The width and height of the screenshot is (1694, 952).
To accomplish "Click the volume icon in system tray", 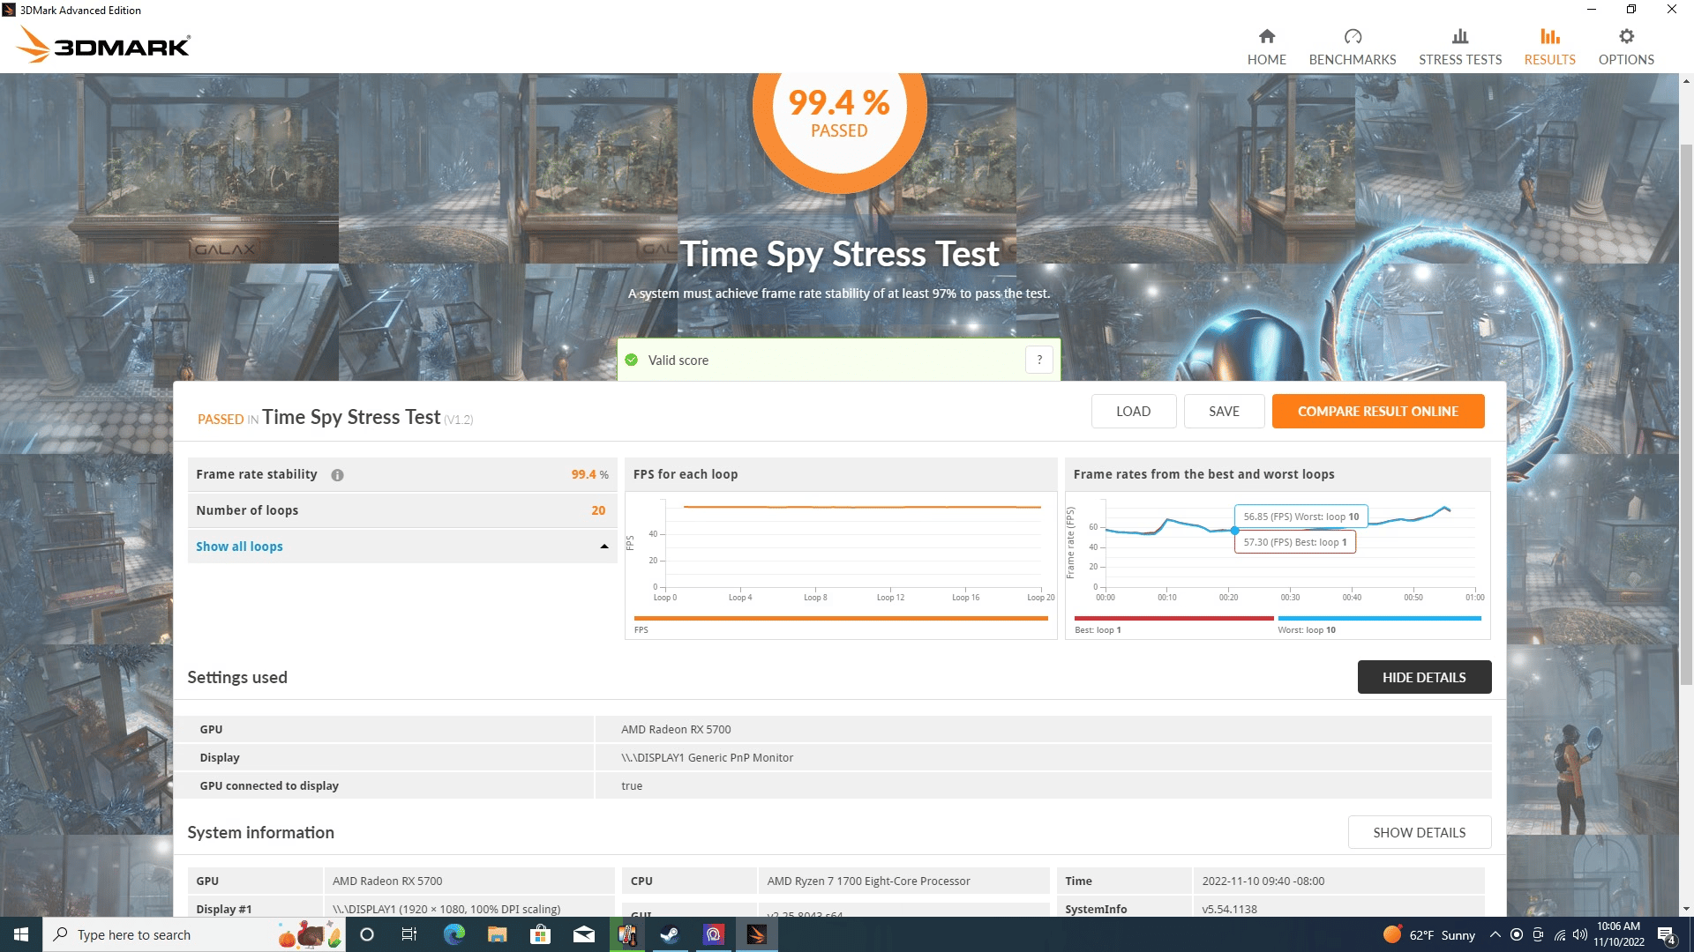I will coord(1579,934).
